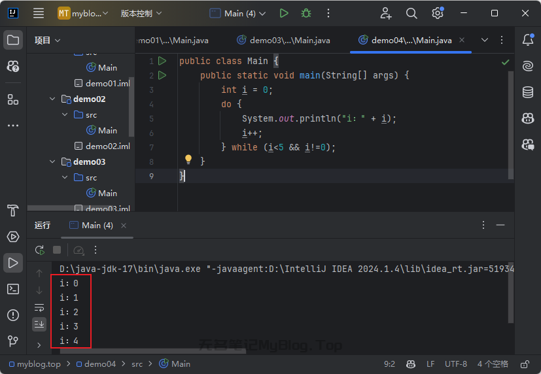Screen dimensions: 541x374
Task: Collapse the src folder under demo03
Action: point(65,177)
